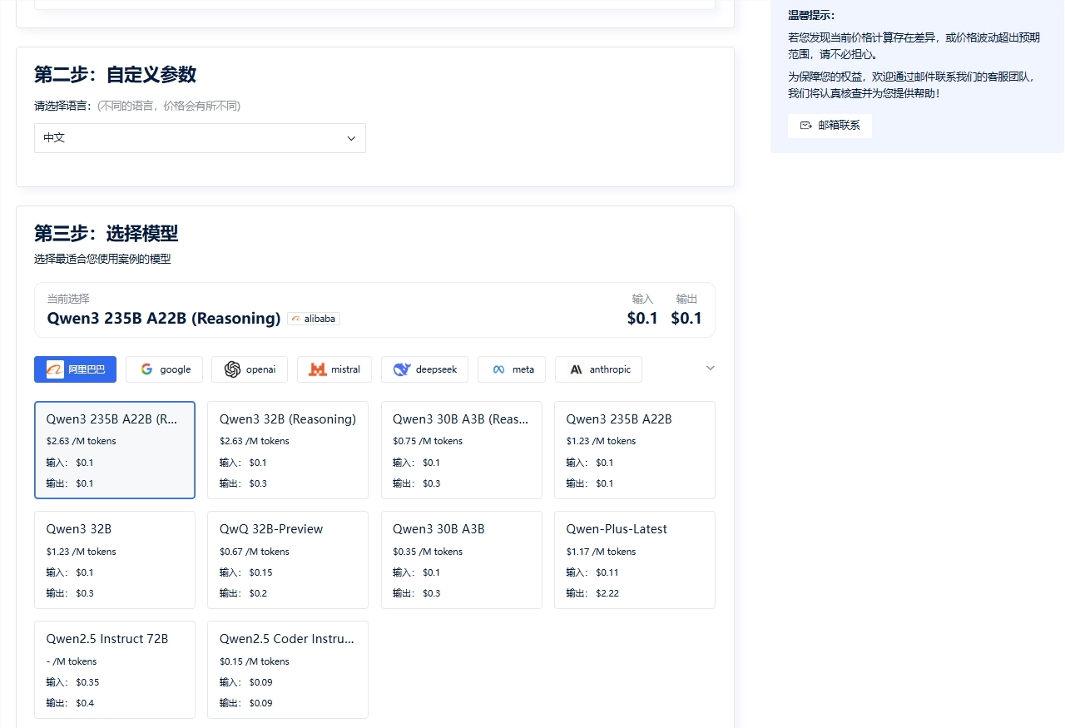1065x728 pixels.
Task: Switch to the anthropic provider tab
Action: pos(598,369)
